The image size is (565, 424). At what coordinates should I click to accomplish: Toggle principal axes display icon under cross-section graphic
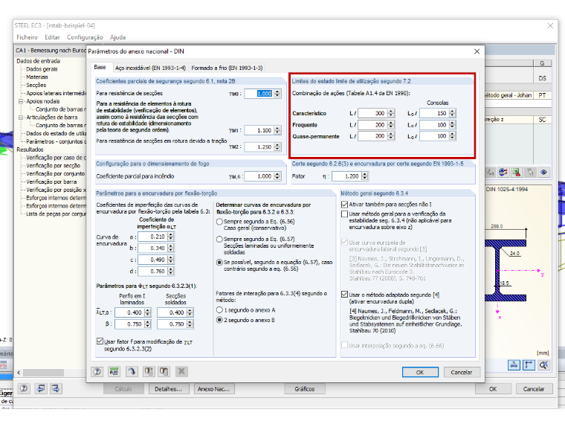[x=529, y=365]
